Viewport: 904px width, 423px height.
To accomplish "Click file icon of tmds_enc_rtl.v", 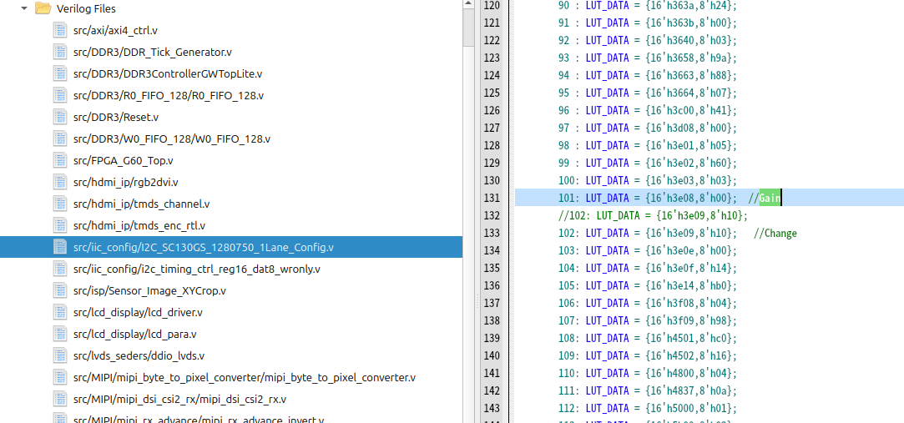I will click(x=61, y=225).
